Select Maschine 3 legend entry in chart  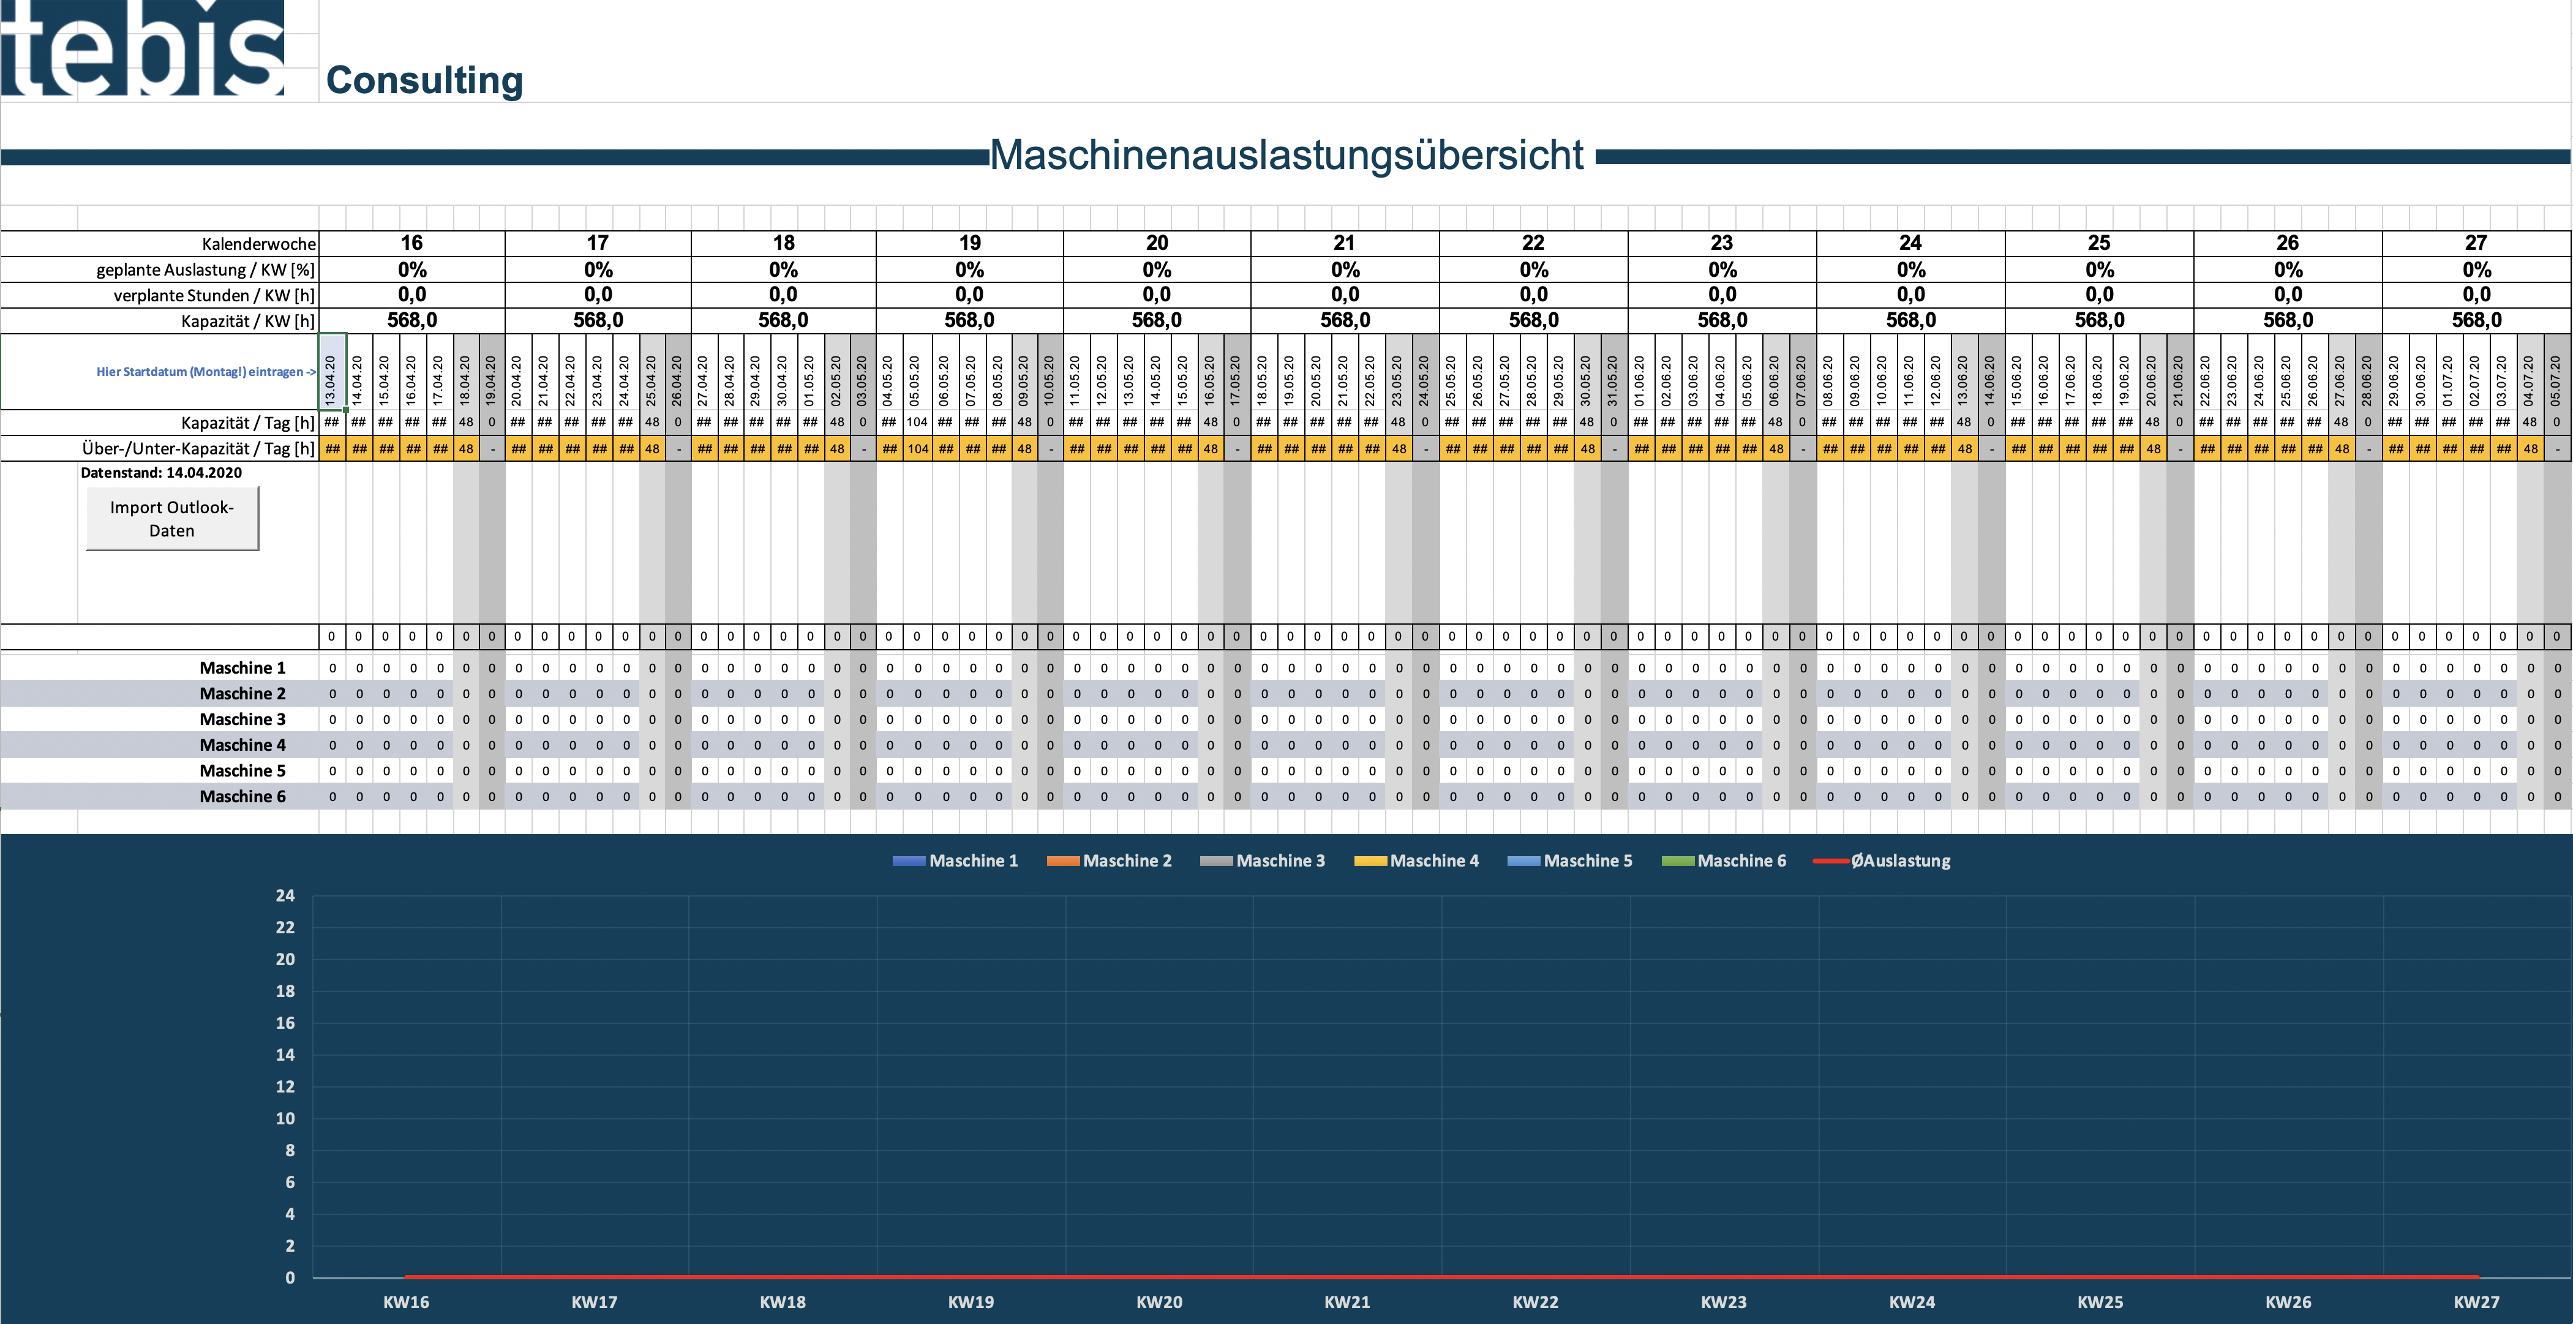1263,860
